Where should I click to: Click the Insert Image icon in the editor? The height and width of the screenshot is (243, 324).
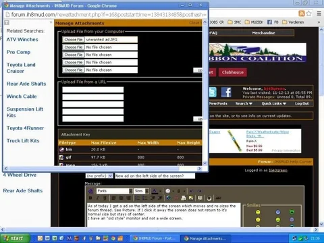191,198
